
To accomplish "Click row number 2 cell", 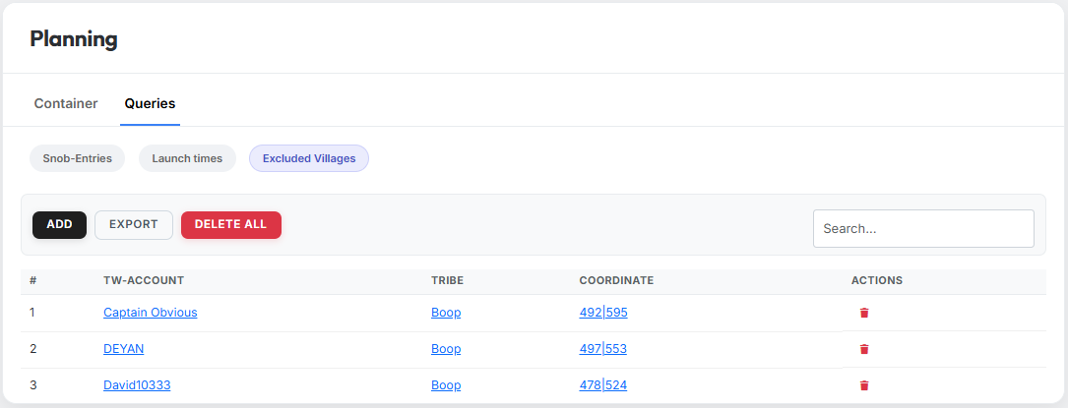I will click(x=32, y=349).
